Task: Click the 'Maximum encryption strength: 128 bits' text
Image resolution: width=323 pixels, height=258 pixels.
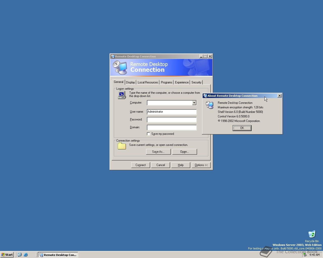Action: point(240,107)
